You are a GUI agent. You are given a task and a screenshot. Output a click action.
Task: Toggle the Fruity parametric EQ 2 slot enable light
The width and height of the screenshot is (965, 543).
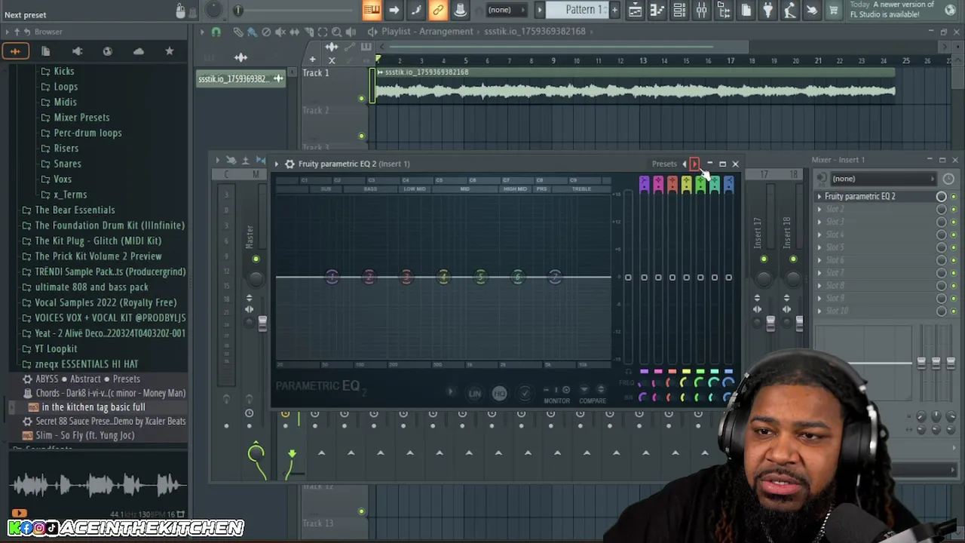954,197
